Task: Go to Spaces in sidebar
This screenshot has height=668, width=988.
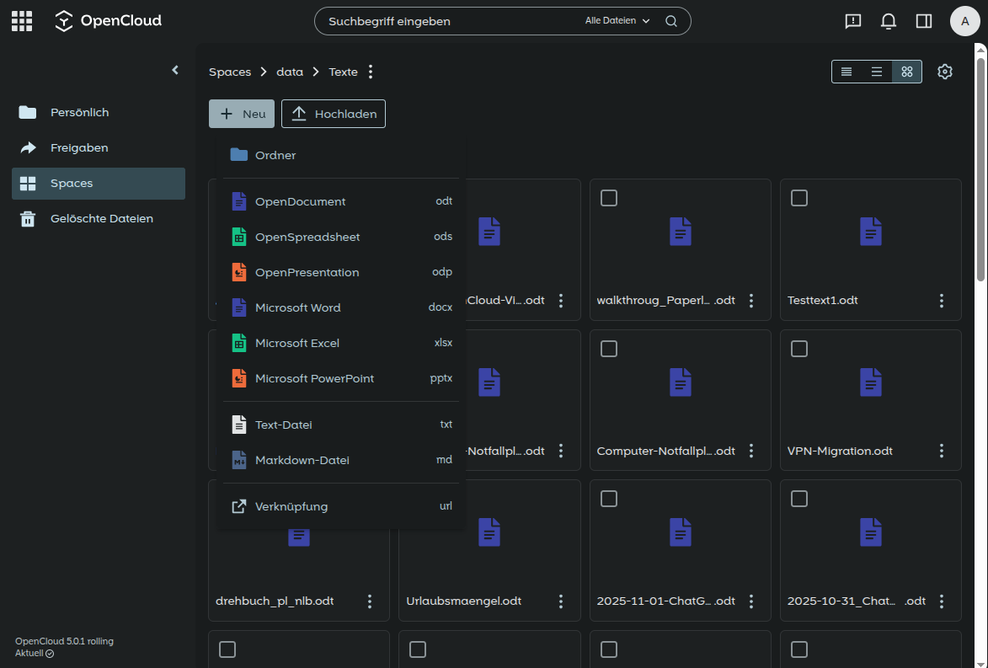Action: [x=99, y=184]
